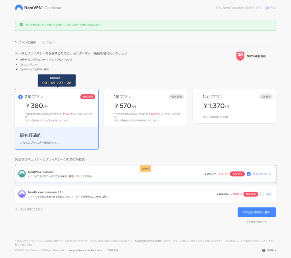Click the 60% discount badge on 2年プラン
The image size is (291, 258).
coord(88,97)
